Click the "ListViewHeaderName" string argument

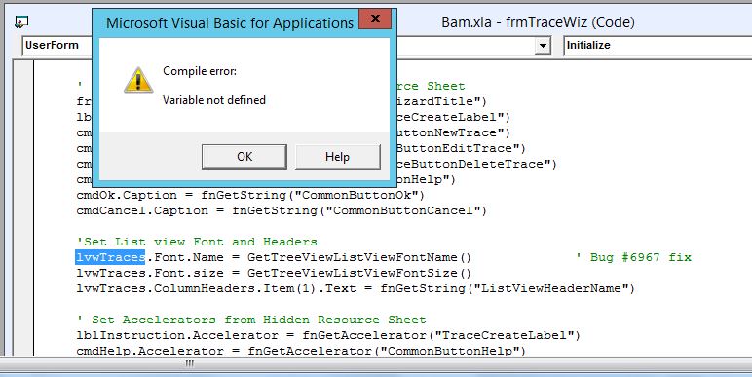pos(550,288)
